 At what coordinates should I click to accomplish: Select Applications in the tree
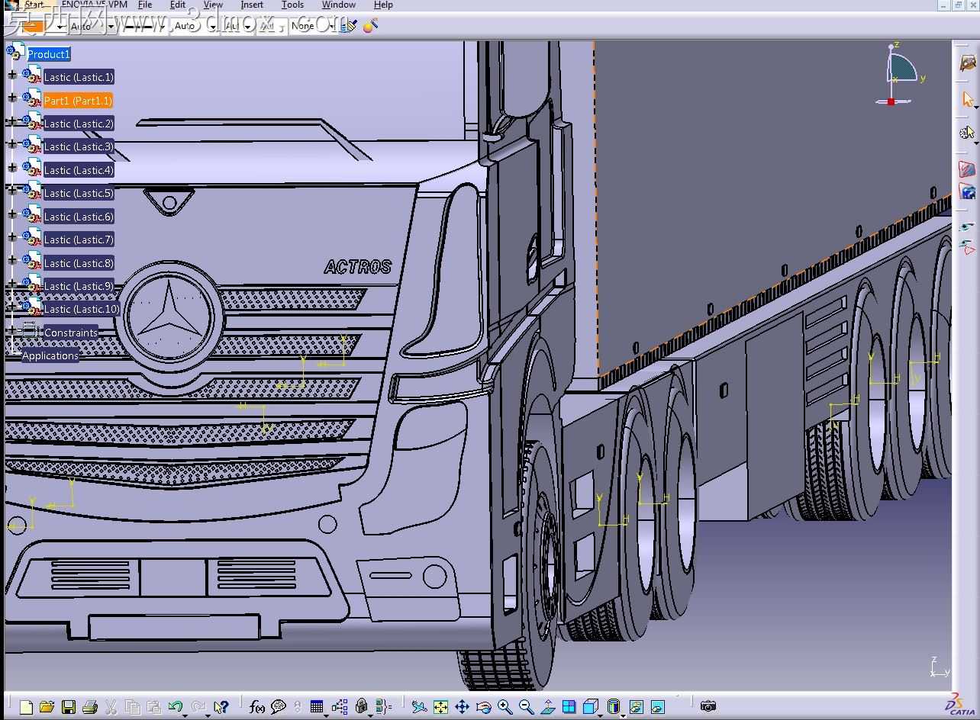pyautogui.click(x=50, y=355)
